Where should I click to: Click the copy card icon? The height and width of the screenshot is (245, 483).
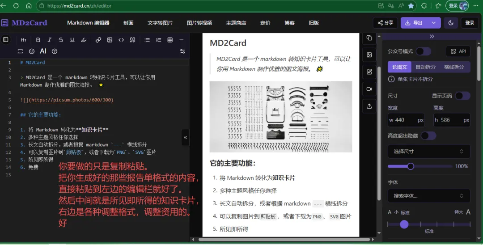coord(369,38)
